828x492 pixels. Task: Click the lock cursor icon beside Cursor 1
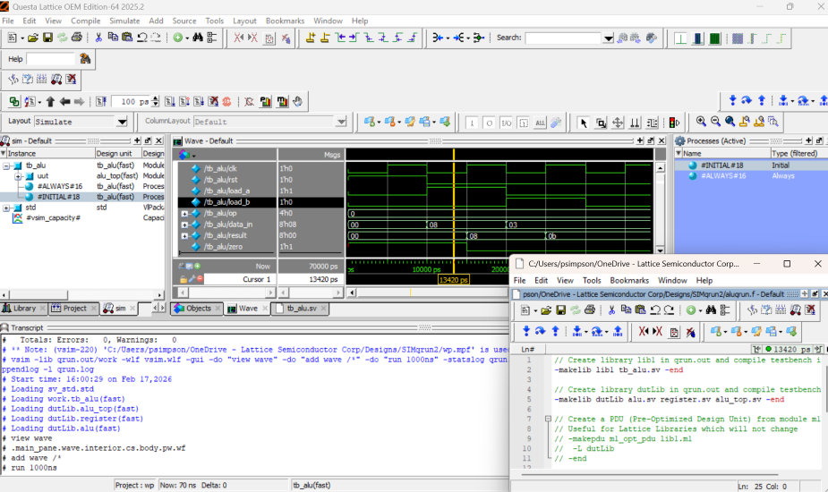[x=184, y=280]
